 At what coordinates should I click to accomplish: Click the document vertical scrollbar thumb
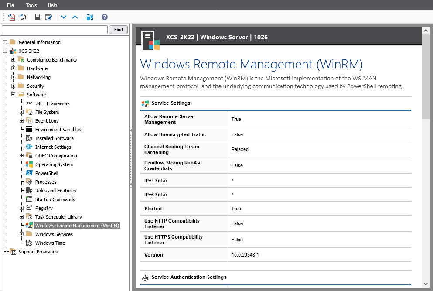[426, 76]
